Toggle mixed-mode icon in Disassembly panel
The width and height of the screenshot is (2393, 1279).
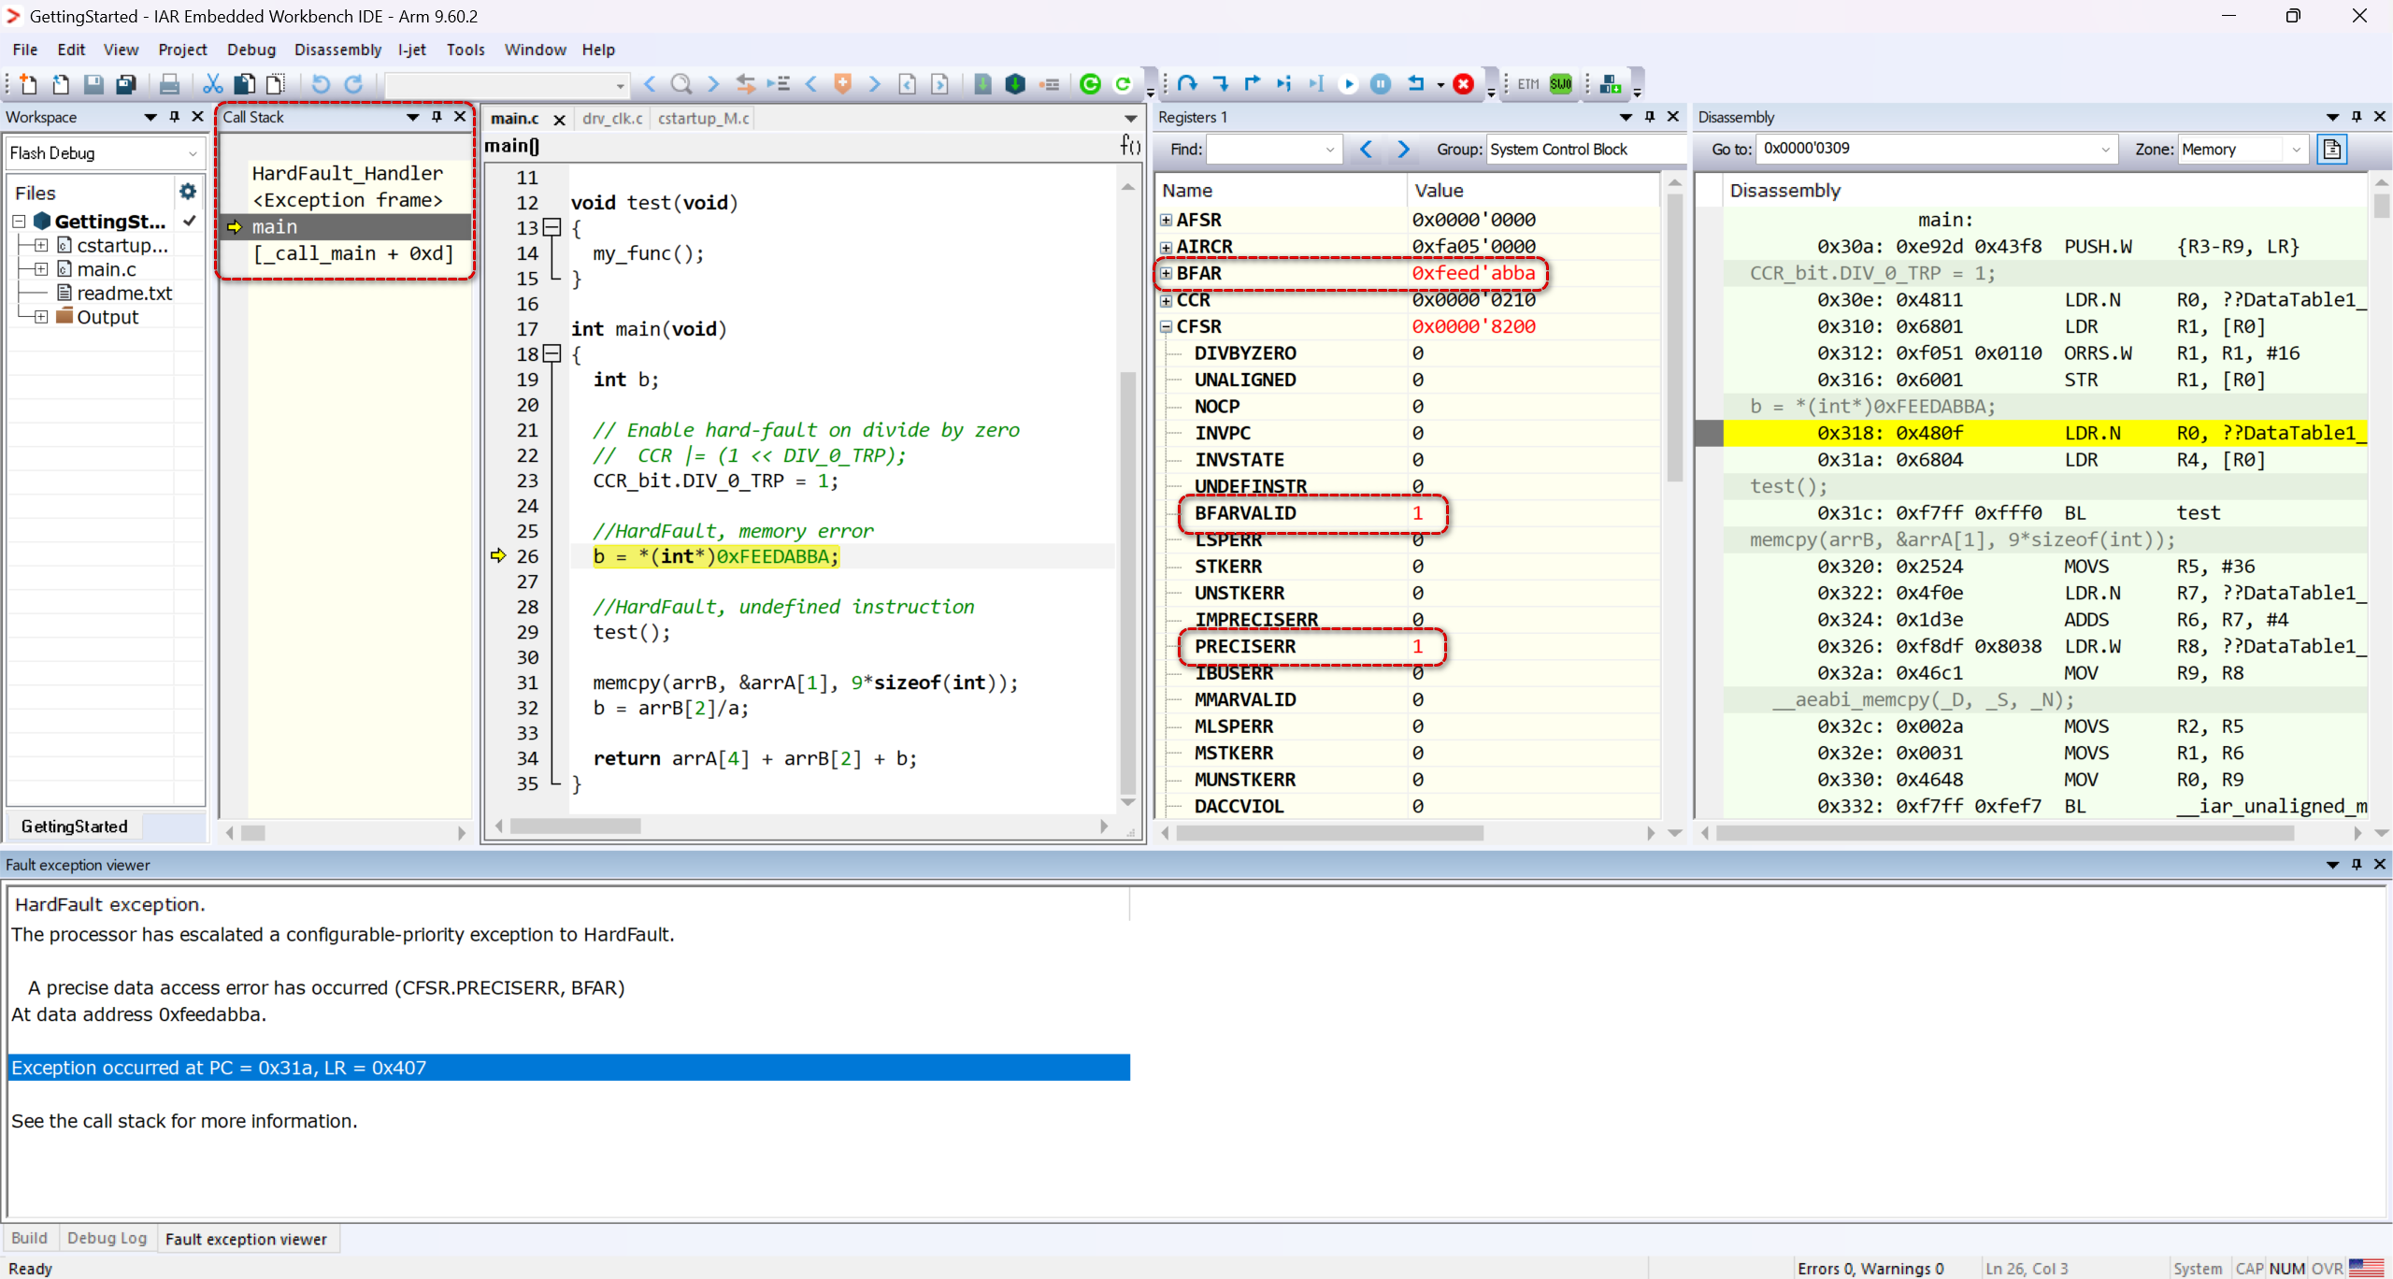[2332, 150]
